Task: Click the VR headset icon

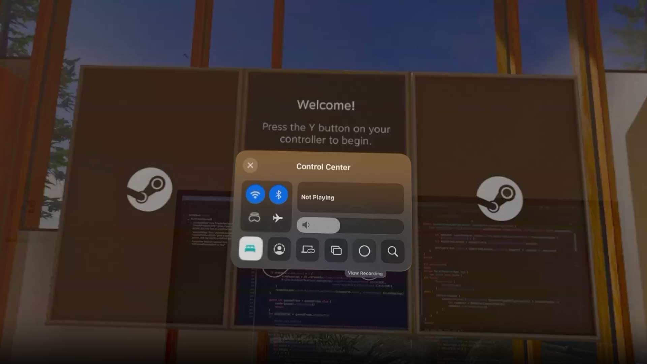Action: pos(254,217)
